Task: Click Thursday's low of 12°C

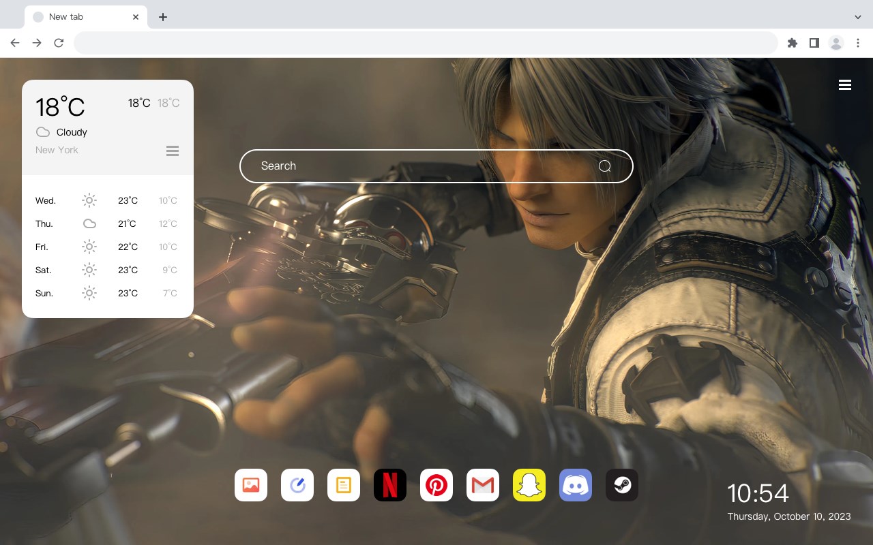Action: click(168, 223)
